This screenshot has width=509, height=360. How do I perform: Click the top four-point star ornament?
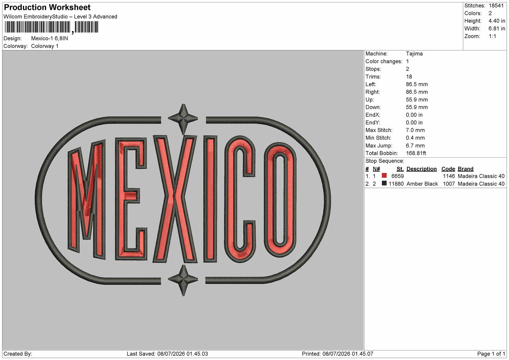(x=183, y=119)
